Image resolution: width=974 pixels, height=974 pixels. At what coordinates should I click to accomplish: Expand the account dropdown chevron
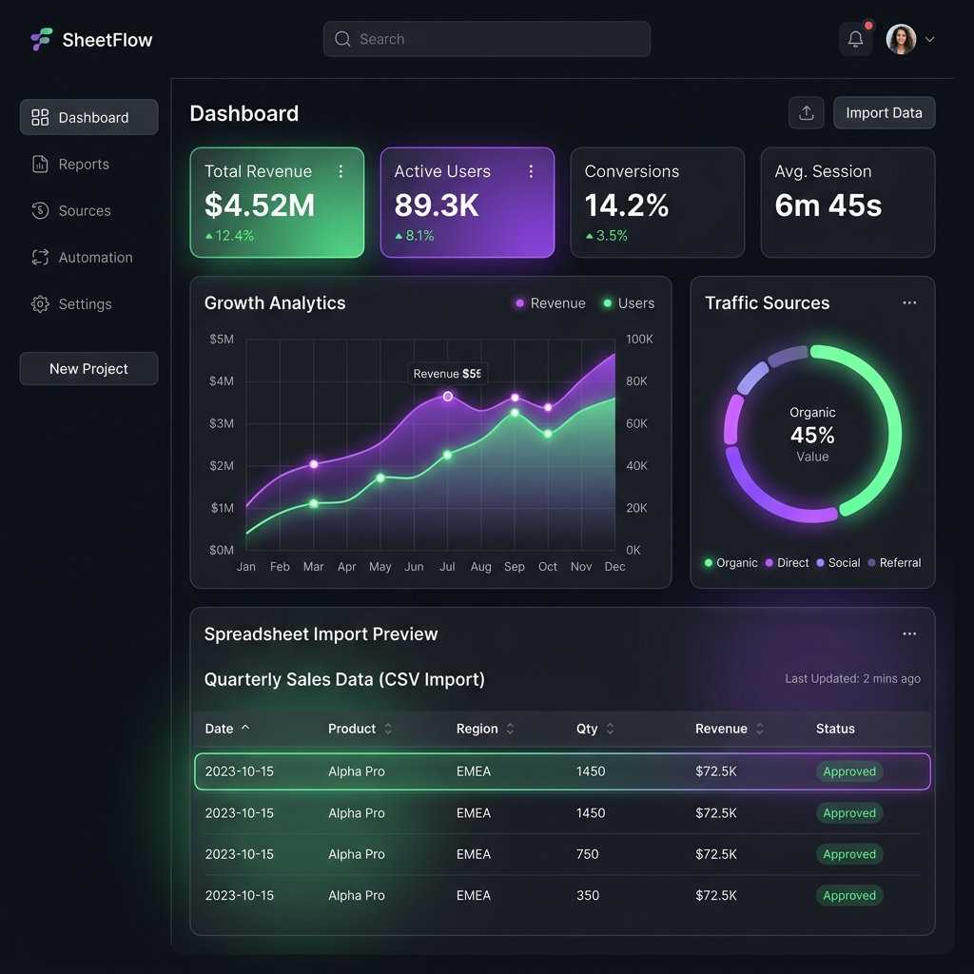pos(929,39)
